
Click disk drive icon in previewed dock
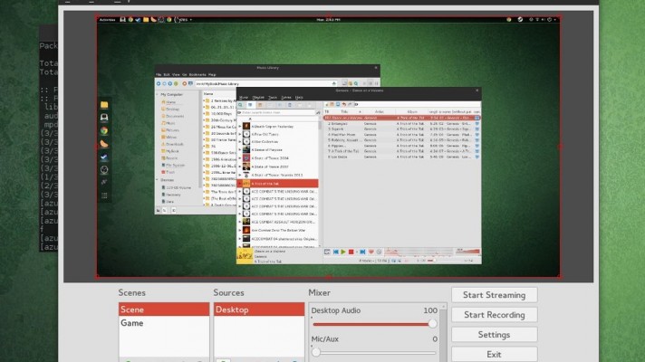pos(104,118)
